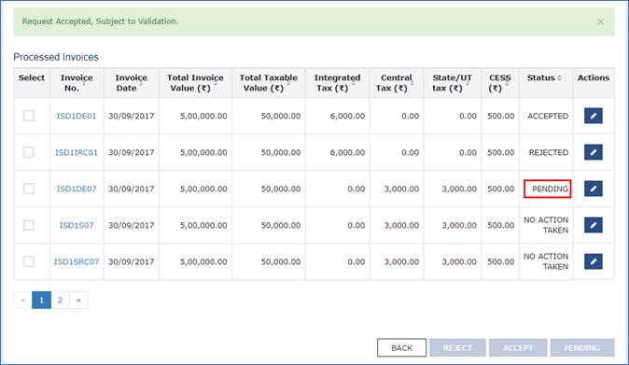
Task: Sort by Invoice No. column header
Action: coord(77,83)
